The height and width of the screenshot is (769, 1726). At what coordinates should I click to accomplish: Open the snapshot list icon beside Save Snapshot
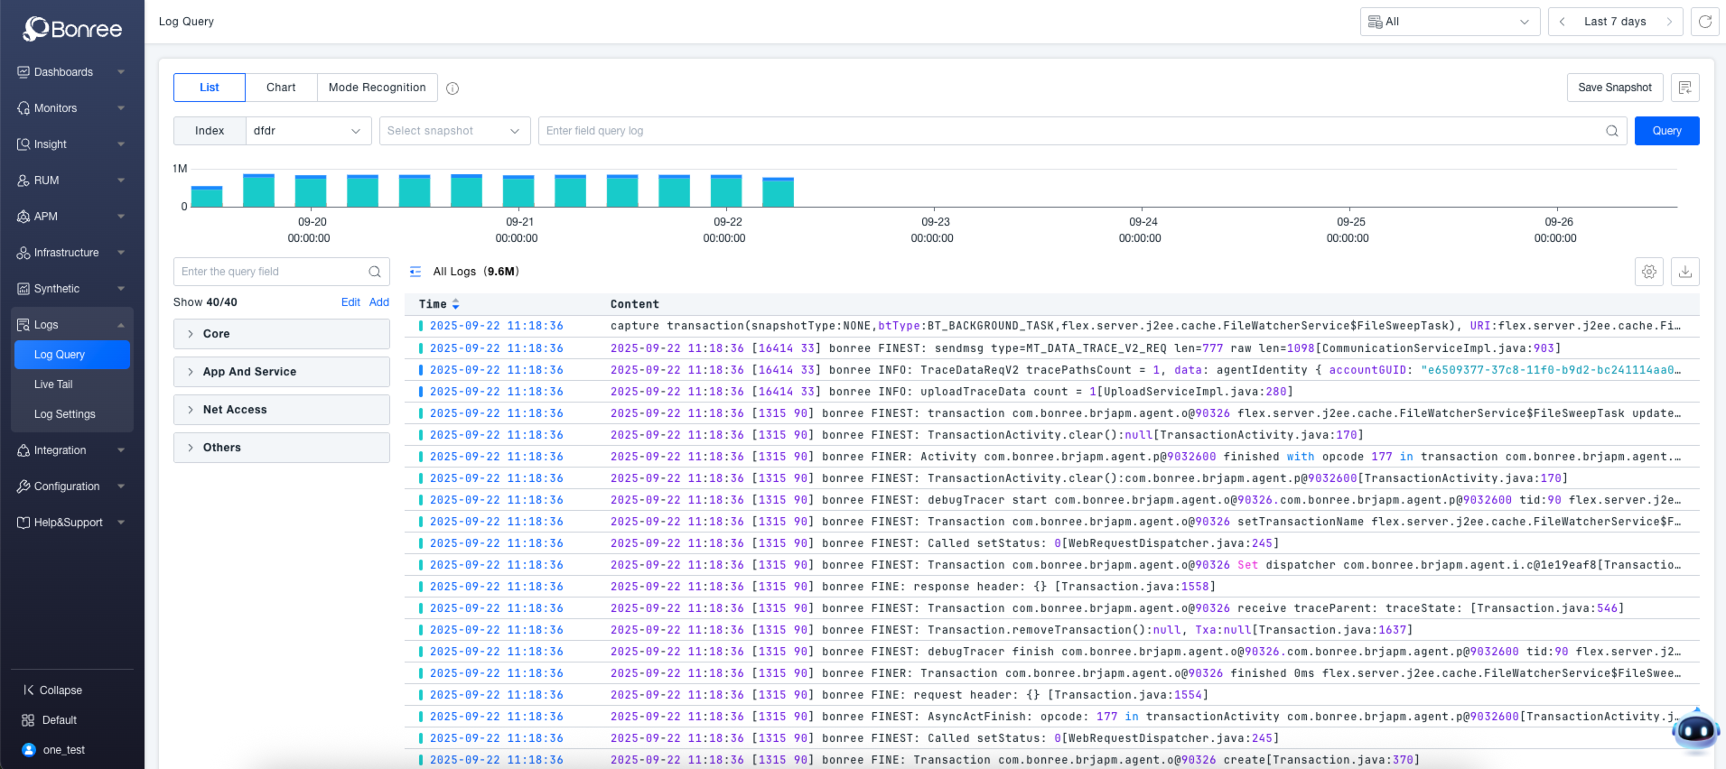1685,88
